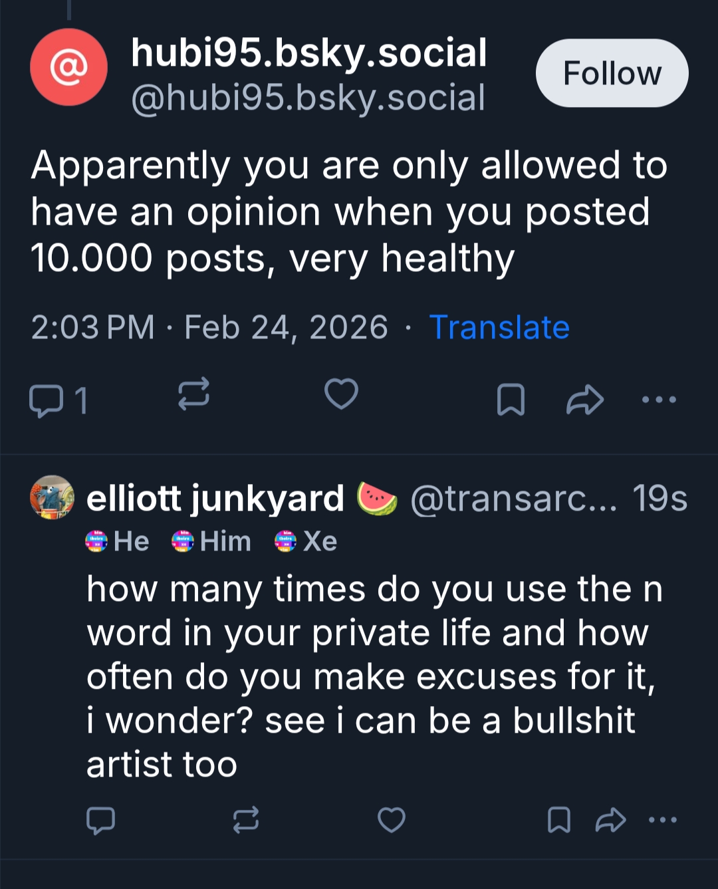Translate the main post text

[499, 327]
